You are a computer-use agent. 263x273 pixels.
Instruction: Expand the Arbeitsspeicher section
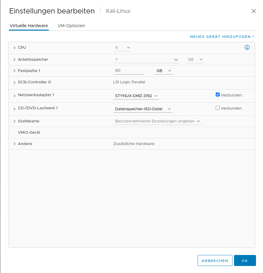tap(14, 60)
